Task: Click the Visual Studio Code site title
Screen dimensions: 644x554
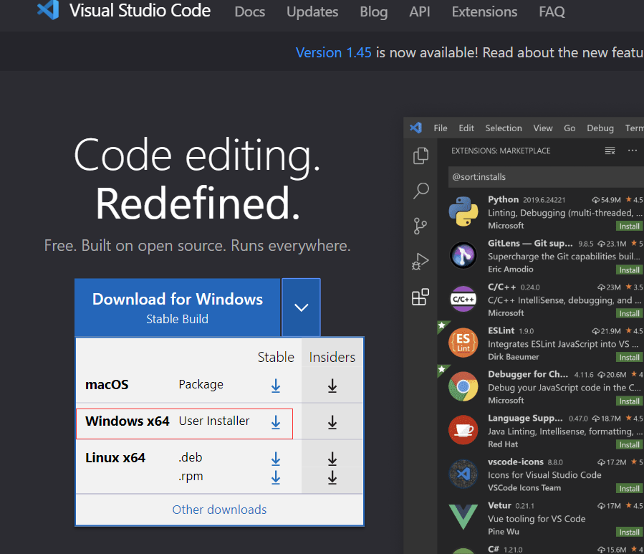Action: [x=140, y=10]
